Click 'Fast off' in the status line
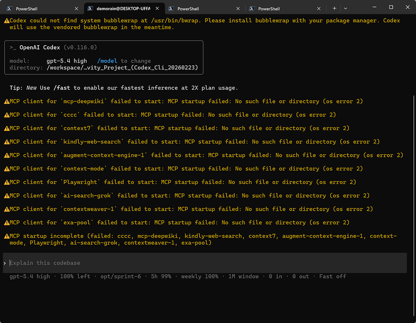Viewport: 416px width, 323px height. [x=333, y=276]
